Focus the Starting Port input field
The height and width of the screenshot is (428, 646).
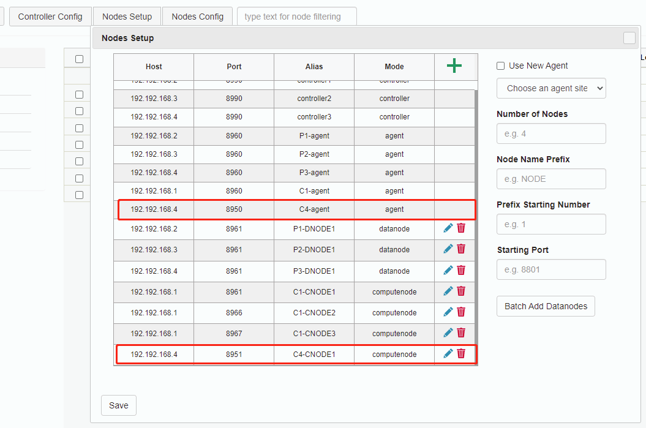[x=551, y=269]
